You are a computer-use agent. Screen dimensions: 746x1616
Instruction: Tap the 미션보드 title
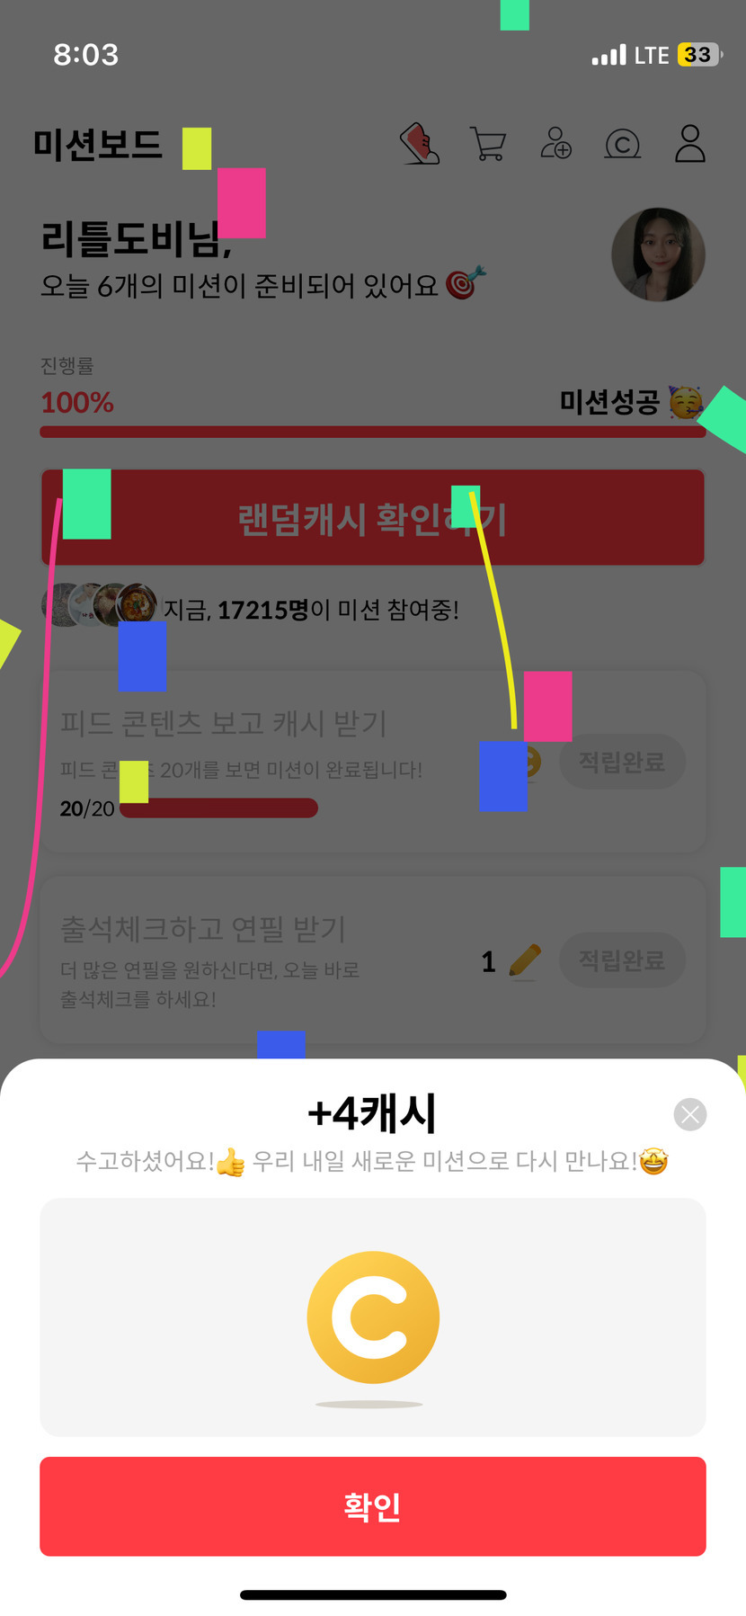pos(98,144)
